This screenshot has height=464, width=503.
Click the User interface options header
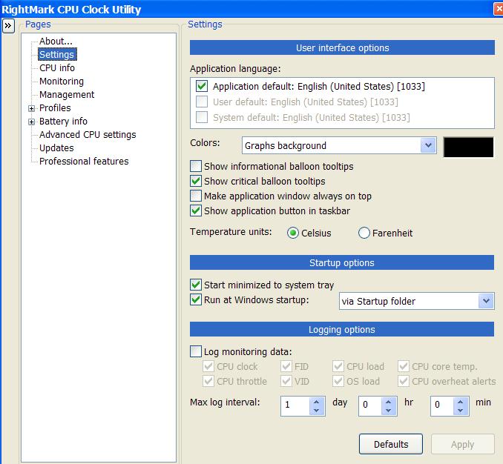point(342,47)
